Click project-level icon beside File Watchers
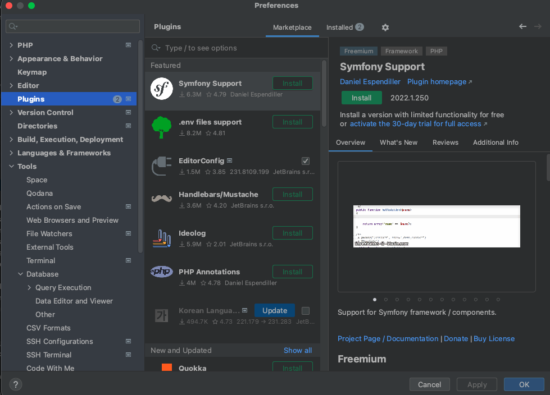 point(129,233)
